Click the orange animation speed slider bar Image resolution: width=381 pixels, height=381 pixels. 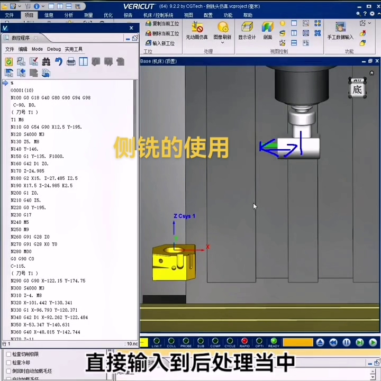coord(298,342)
